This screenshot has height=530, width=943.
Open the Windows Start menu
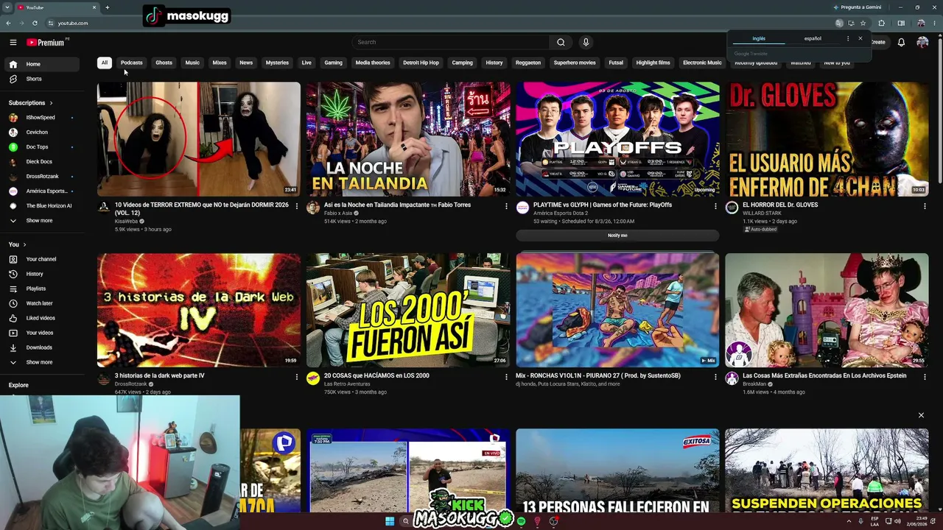(390, 521)
